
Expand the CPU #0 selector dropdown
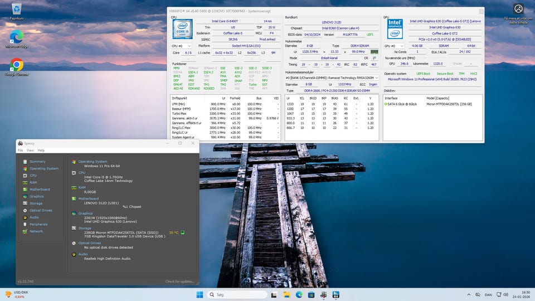click(x=182, y=46)
